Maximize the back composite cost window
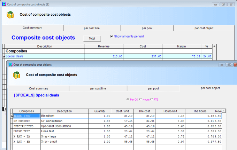This screenshot has height=150, width=237. tap(223, 4)
